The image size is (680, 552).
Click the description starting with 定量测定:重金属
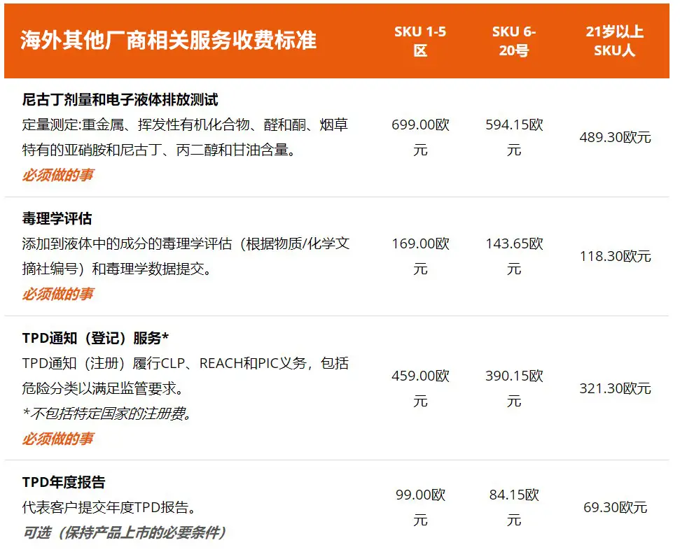pyautogui.click(x=185, y=137)
